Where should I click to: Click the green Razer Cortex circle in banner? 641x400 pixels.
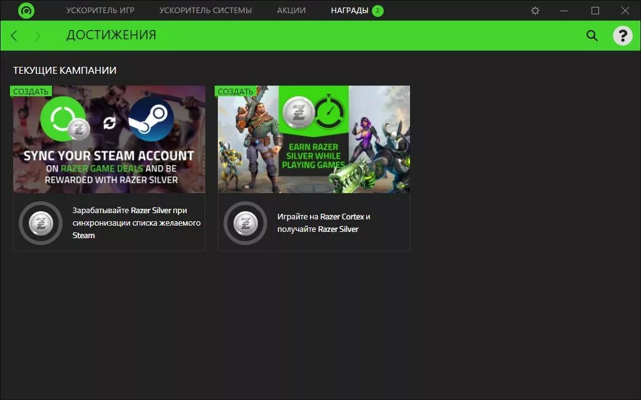pyautogui.click(x=63, y=118)
